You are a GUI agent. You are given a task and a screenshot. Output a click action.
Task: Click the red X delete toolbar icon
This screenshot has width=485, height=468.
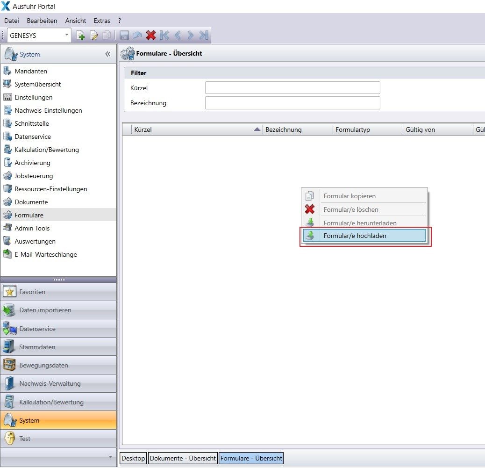point(150,35)
